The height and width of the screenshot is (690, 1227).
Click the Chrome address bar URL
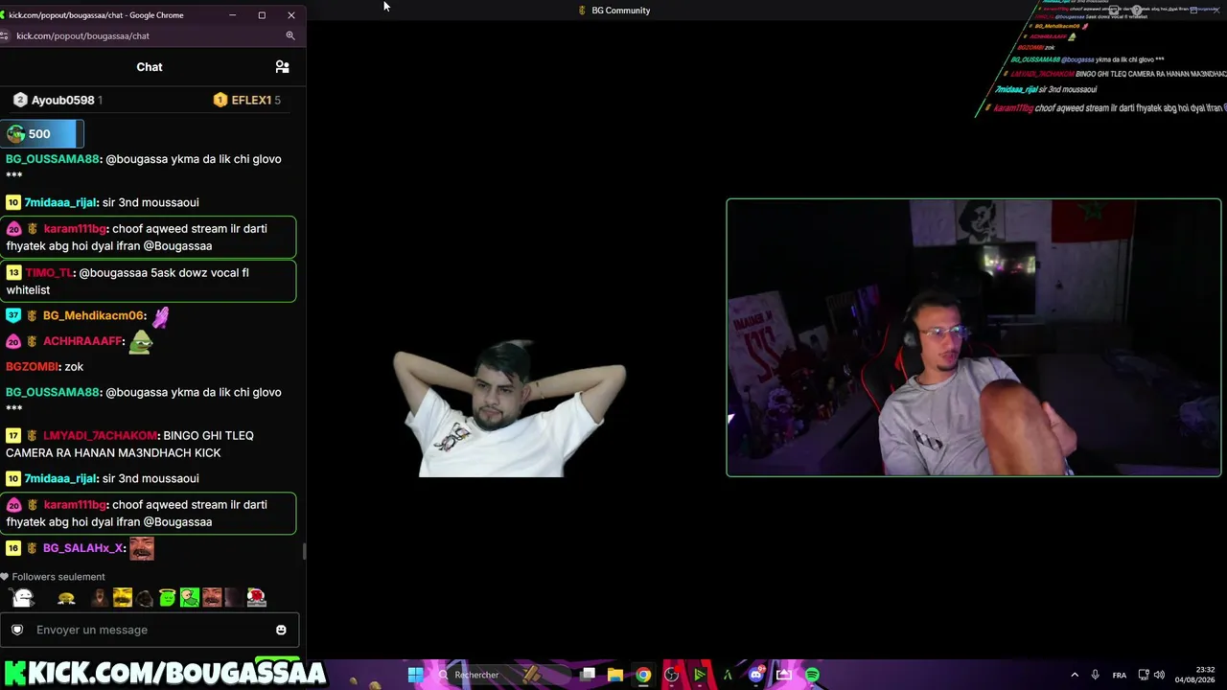tap(82, 35)
